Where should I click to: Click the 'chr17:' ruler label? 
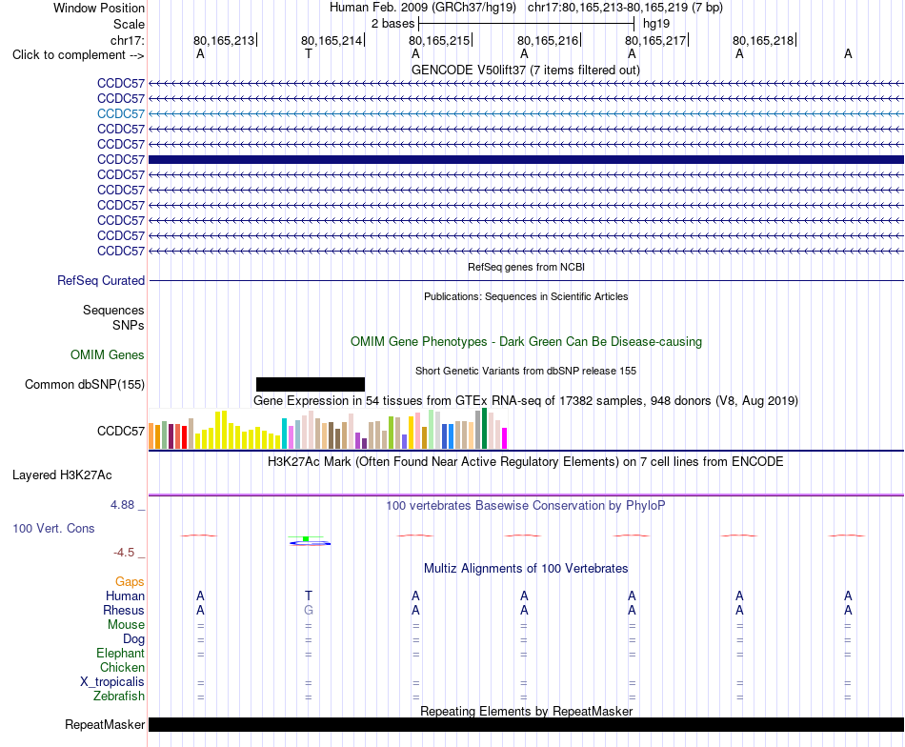[127, 40]
